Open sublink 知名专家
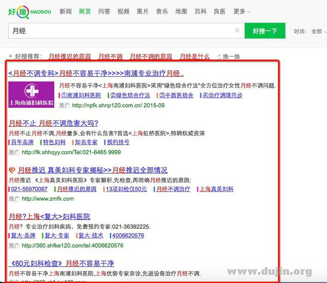The height and width of the screenshot is (283, 327). pos(86,142)
